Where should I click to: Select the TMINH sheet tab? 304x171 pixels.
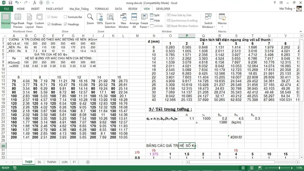[x=51, y=162]
